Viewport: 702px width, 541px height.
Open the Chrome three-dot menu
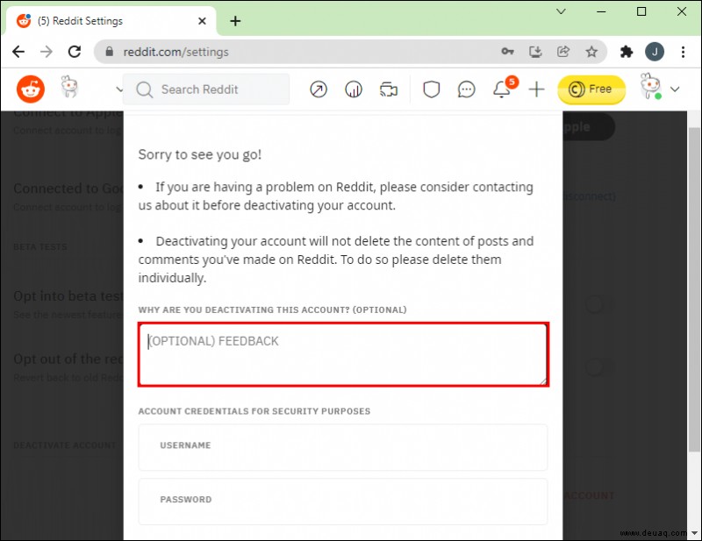(x=683, y=52)
